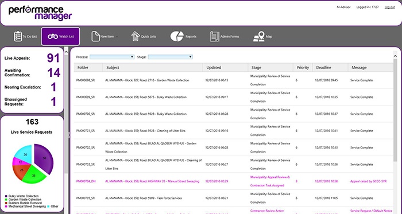The height and width of the screenshot is (214, 402).
Task: Open the Process dropdown filter
Action: [112, 57]
